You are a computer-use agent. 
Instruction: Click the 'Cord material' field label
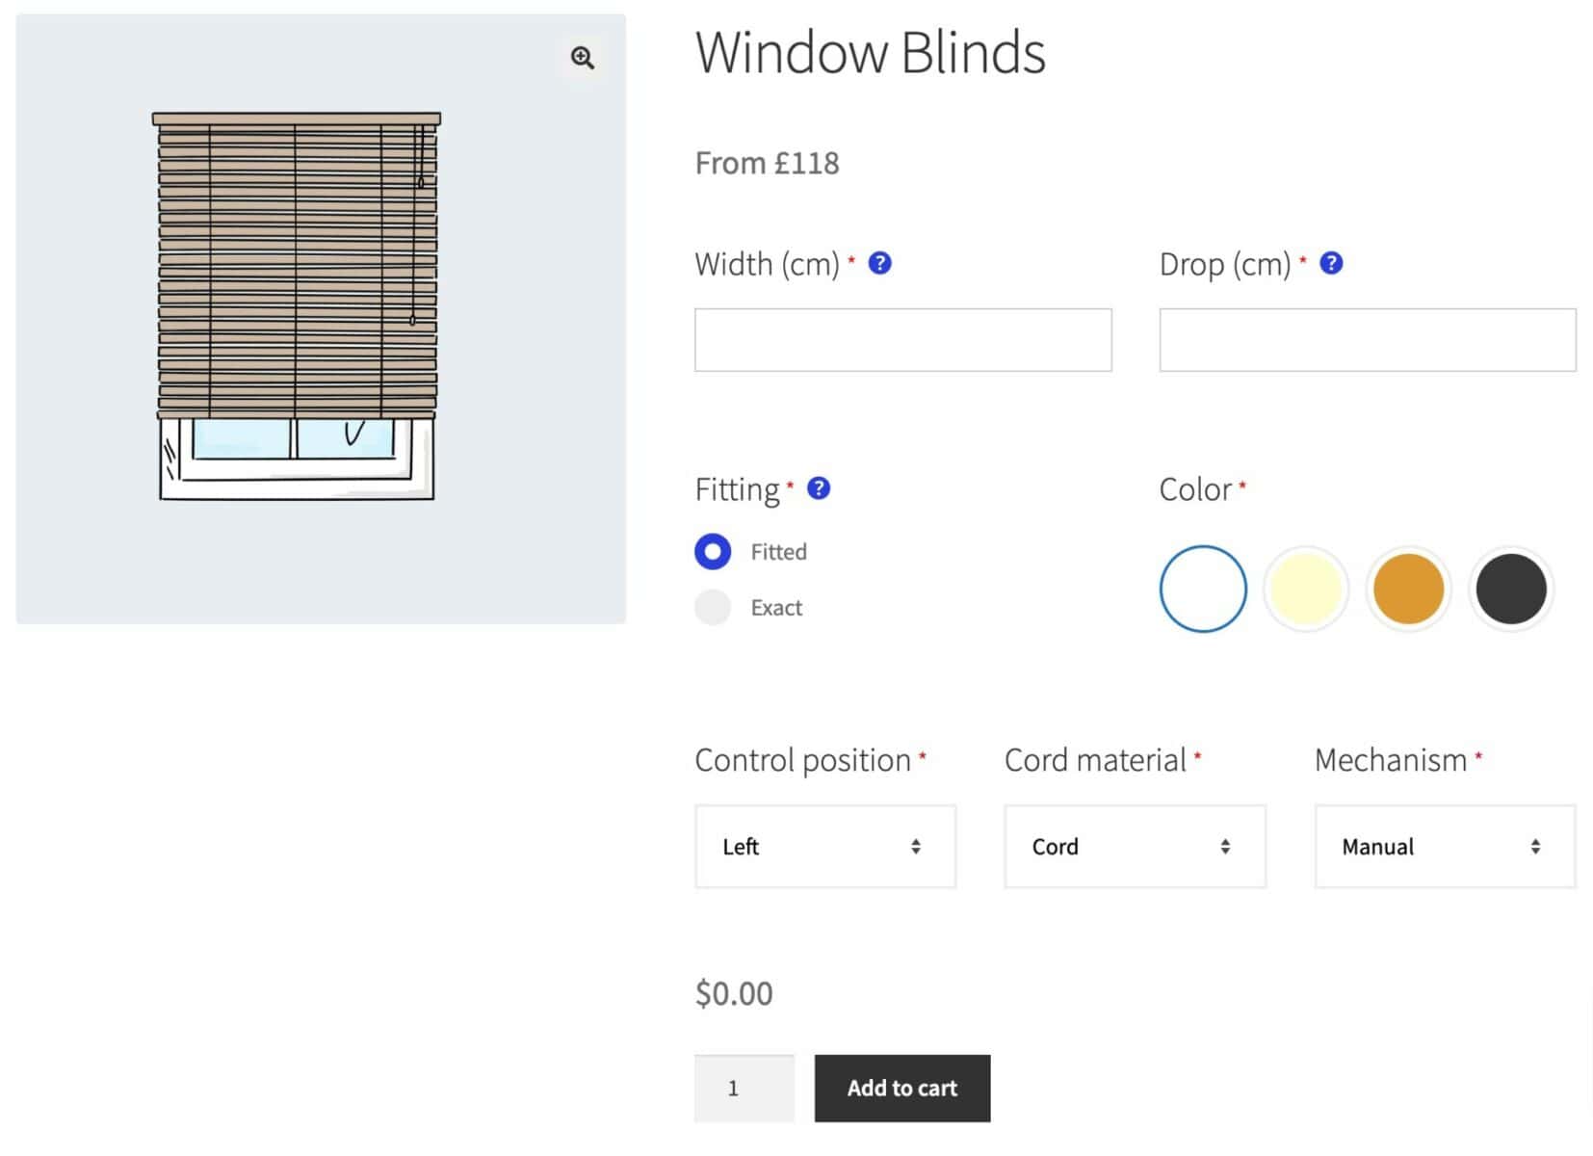(1095, 760)
